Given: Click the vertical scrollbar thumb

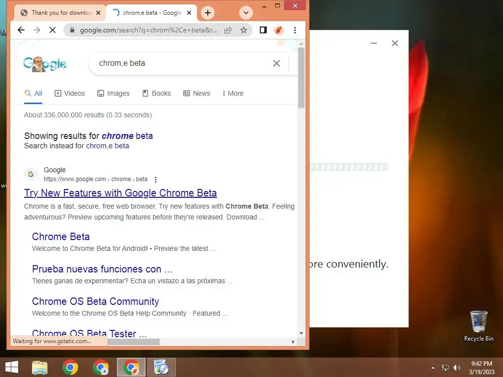Looking at the screenshot, I should [301, 78].
